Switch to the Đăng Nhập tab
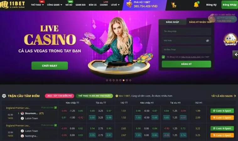Viewport: 238px width, 141px height. click(x=172, y=22)
